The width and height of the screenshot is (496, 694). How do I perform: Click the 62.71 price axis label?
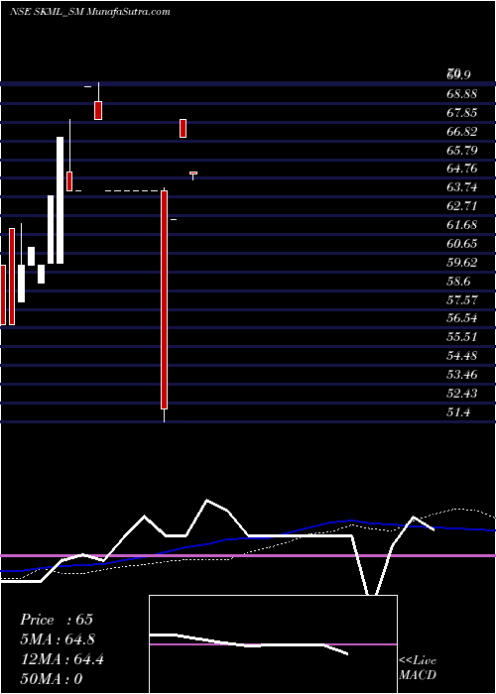462,206
